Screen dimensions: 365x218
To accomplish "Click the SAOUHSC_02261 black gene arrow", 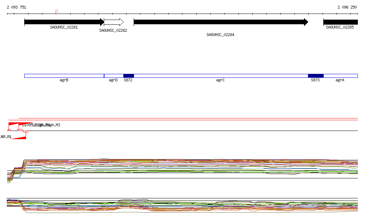I will pyautogui.click(x=63, y=22).
